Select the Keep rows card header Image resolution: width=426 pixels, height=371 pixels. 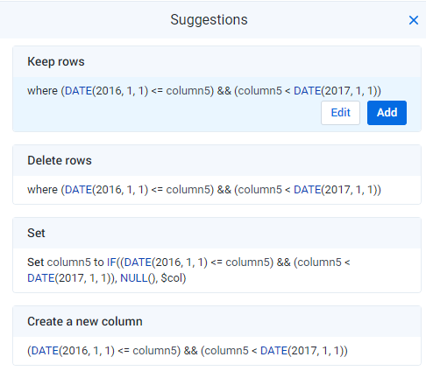tap(217, 61)
